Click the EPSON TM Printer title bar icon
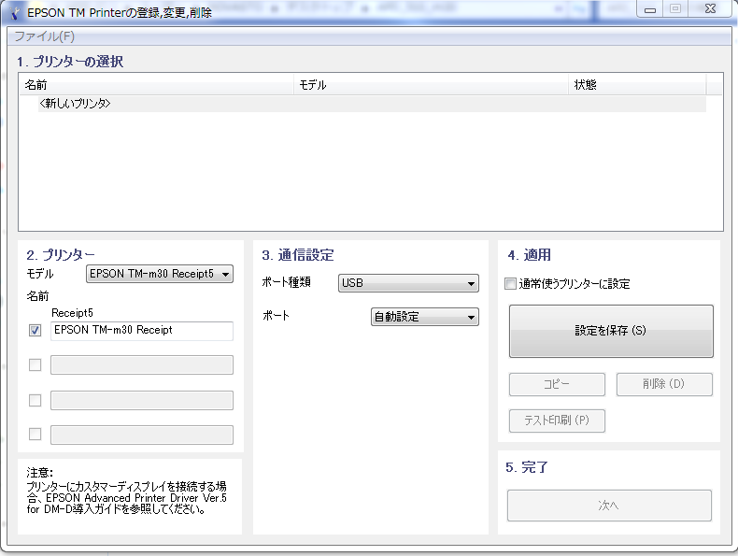 pos(15,13)
